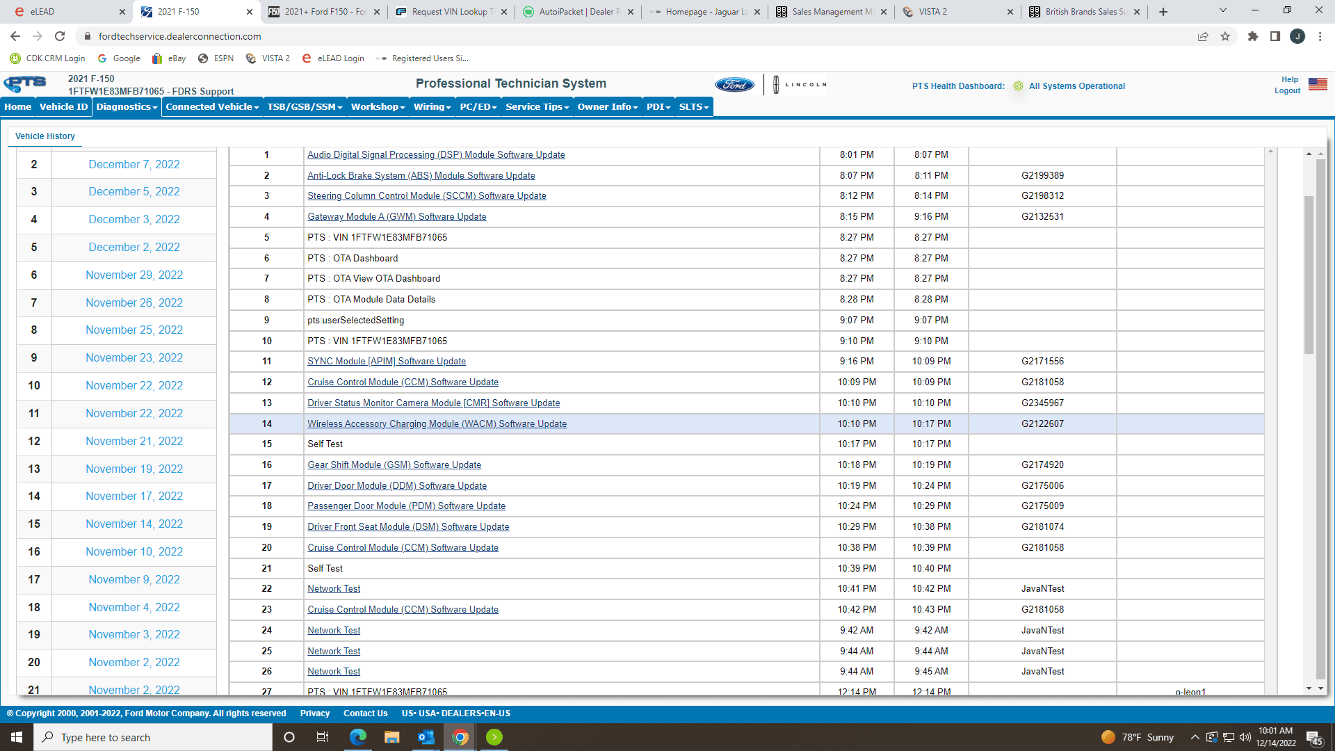Expand the Connected Vehicle menu
1335x751 pixels.
(x=212, y=106)
